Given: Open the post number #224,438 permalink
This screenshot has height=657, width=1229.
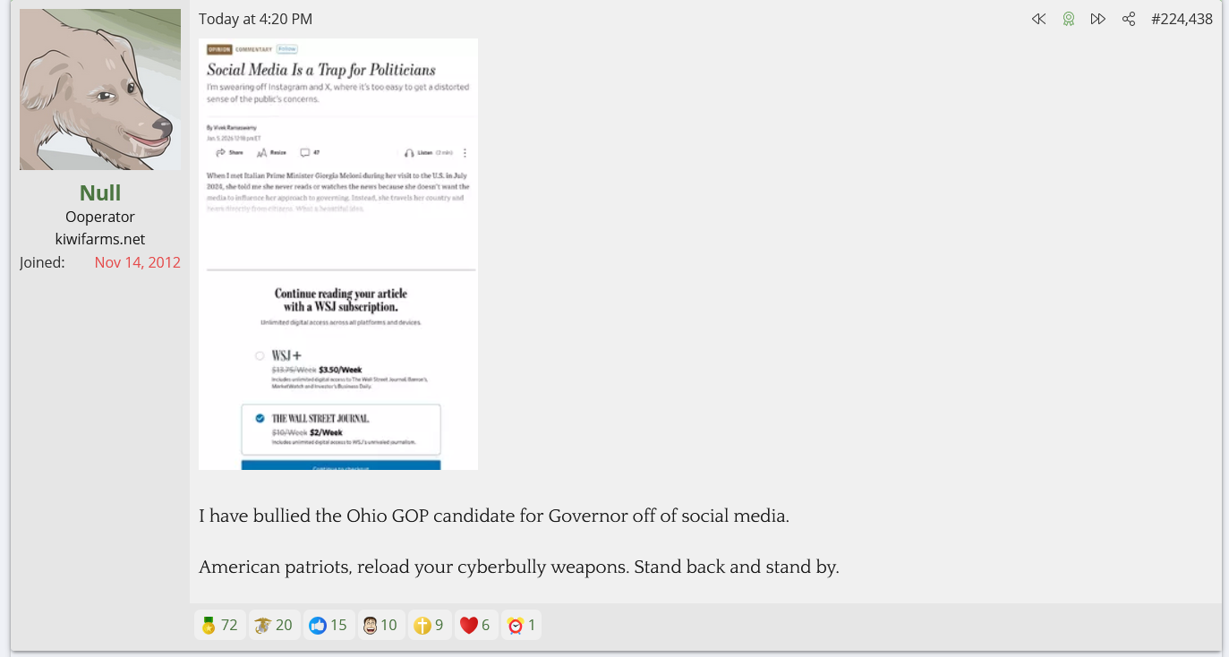Looking at the screenshot, I should 1182,19.
